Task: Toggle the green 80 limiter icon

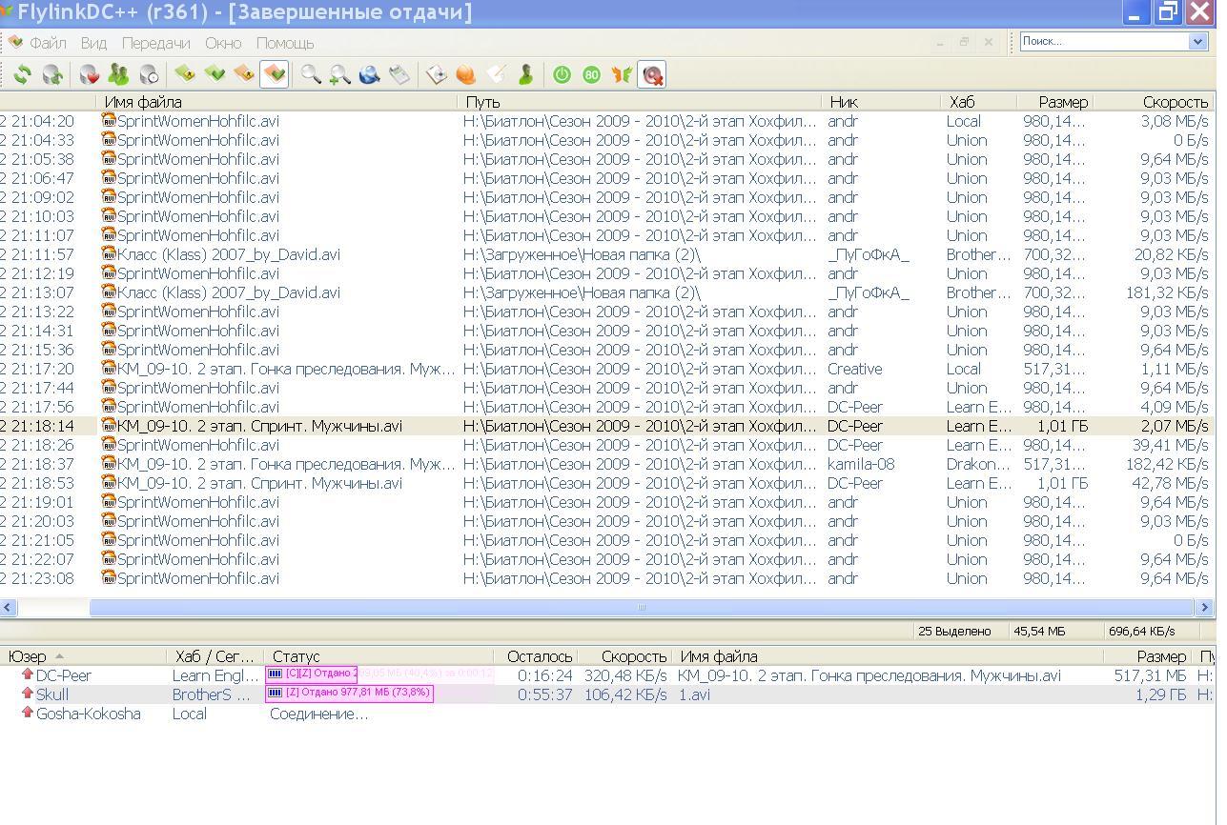Action: click(591, 74)
